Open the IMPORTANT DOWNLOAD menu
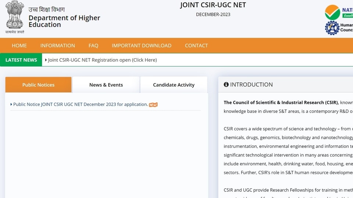 142,45
